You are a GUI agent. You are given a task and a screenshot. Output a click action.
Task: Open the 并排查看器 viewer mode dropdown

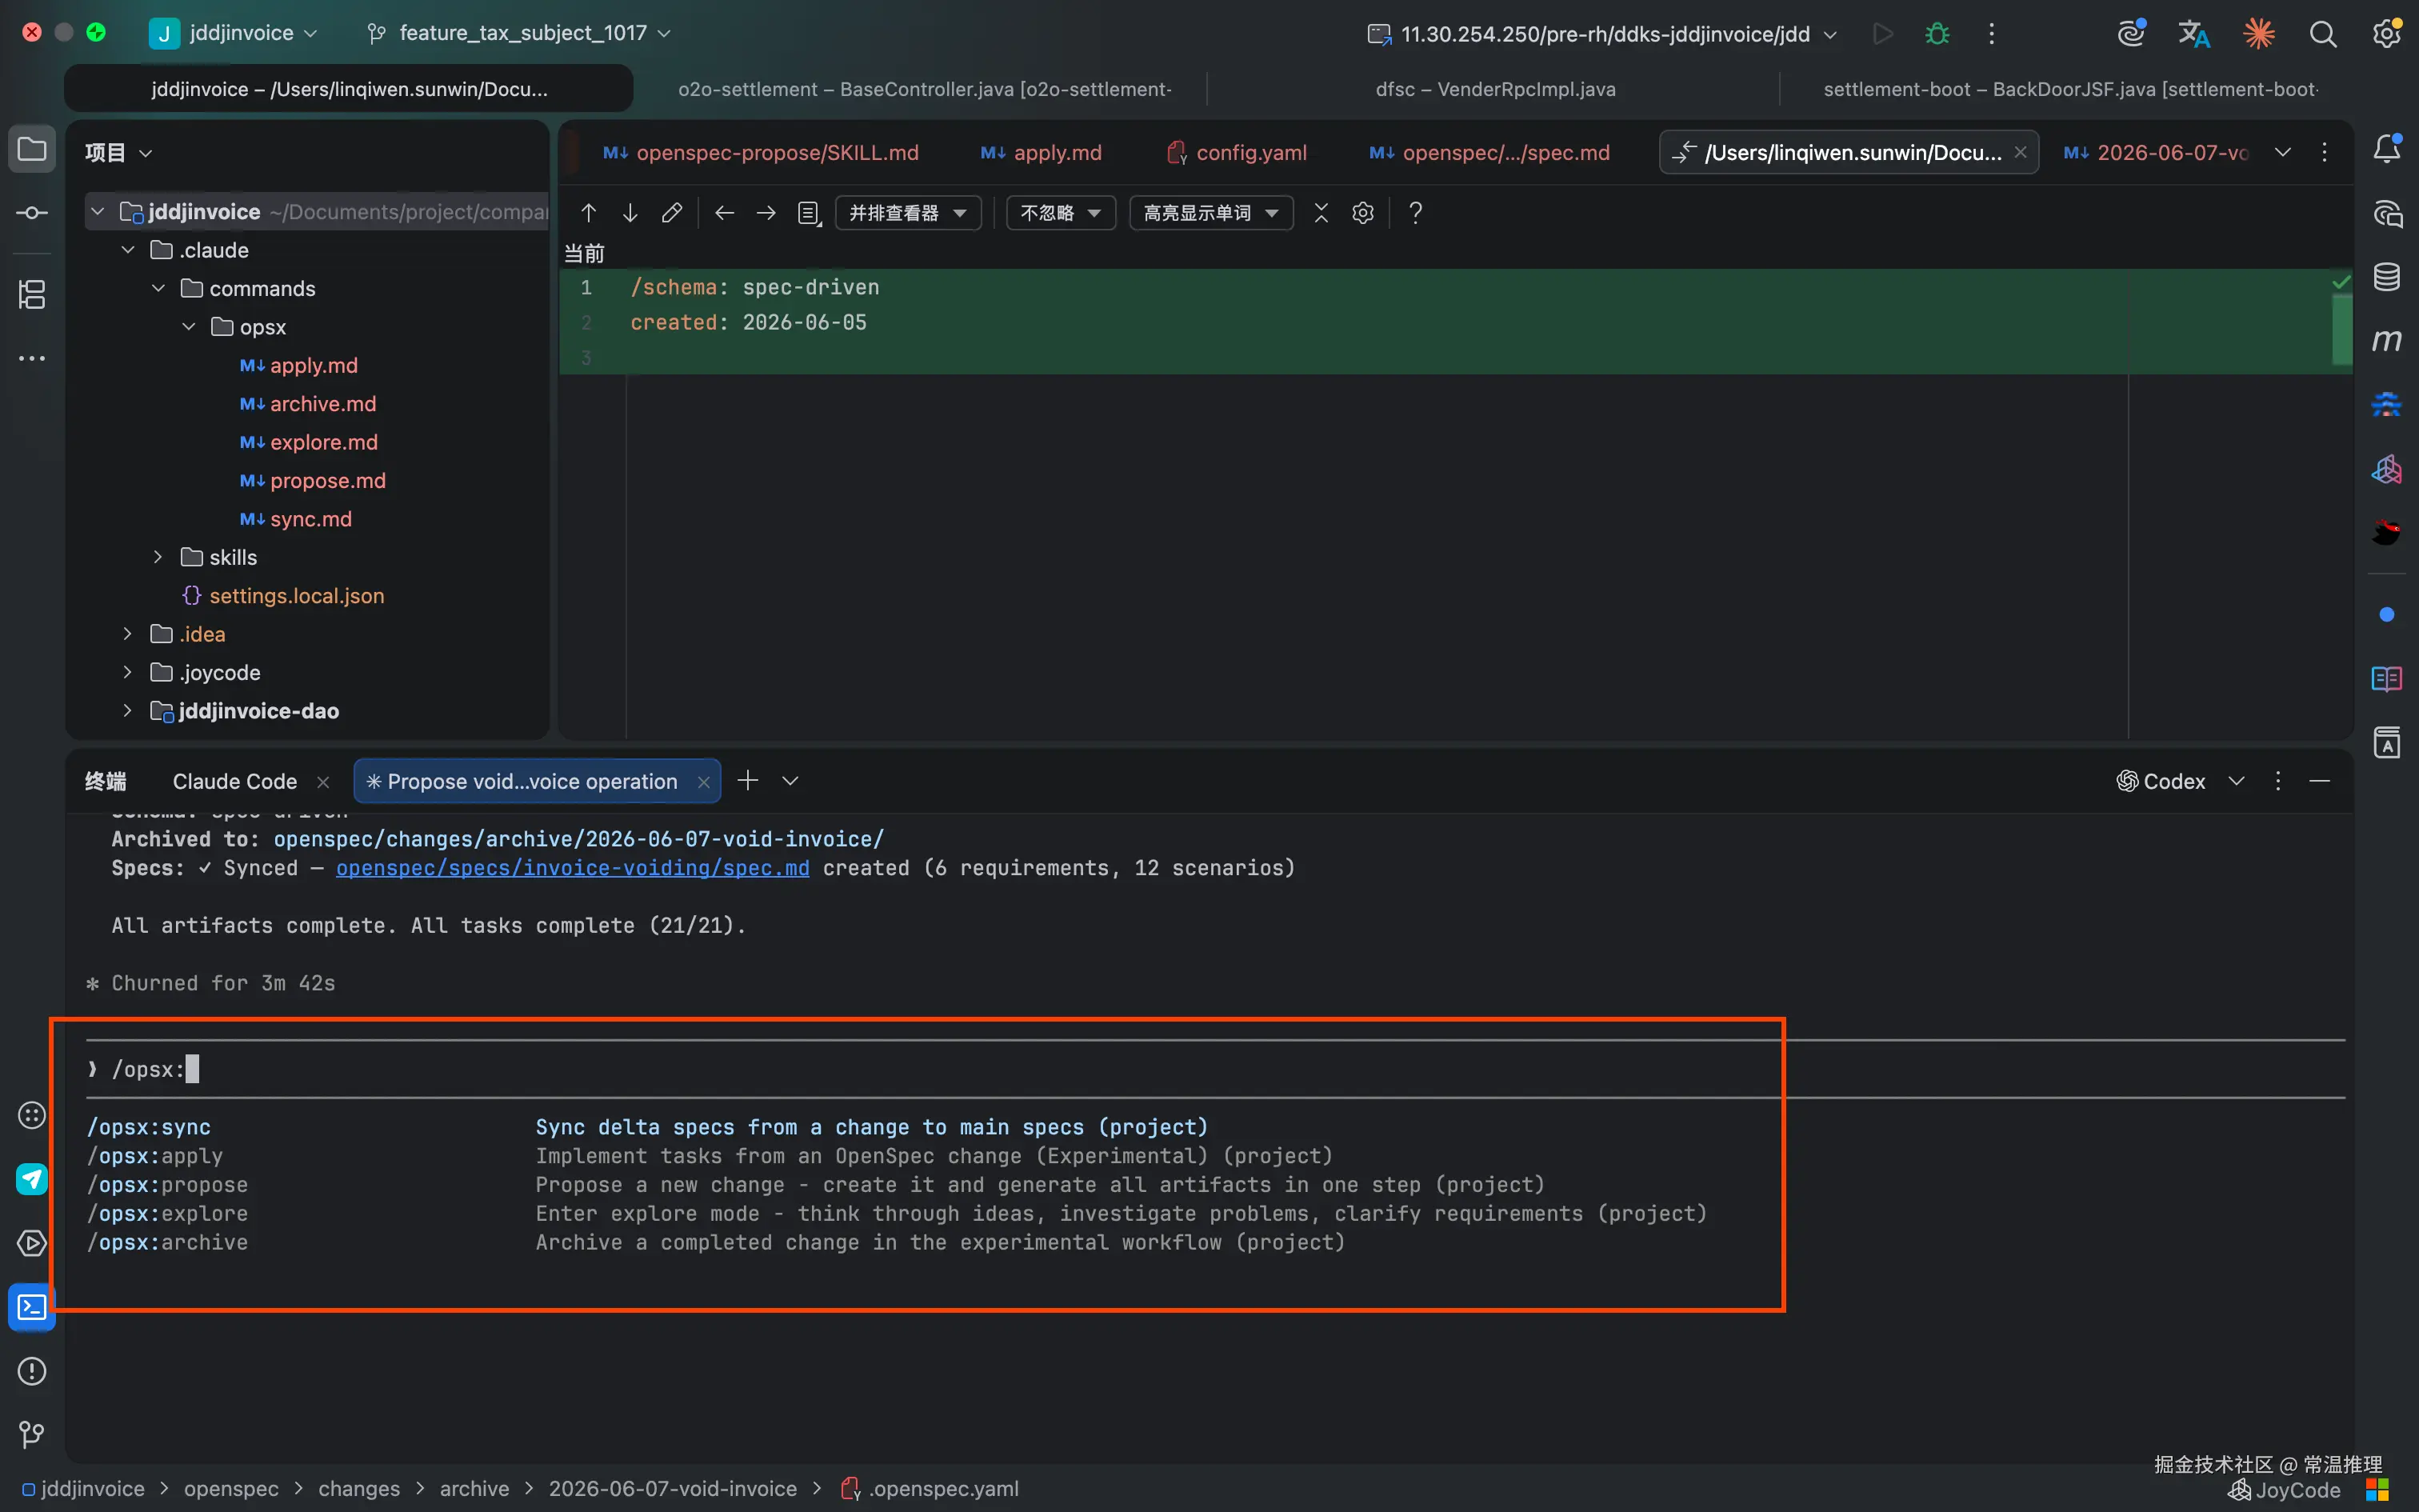point(908,213)
